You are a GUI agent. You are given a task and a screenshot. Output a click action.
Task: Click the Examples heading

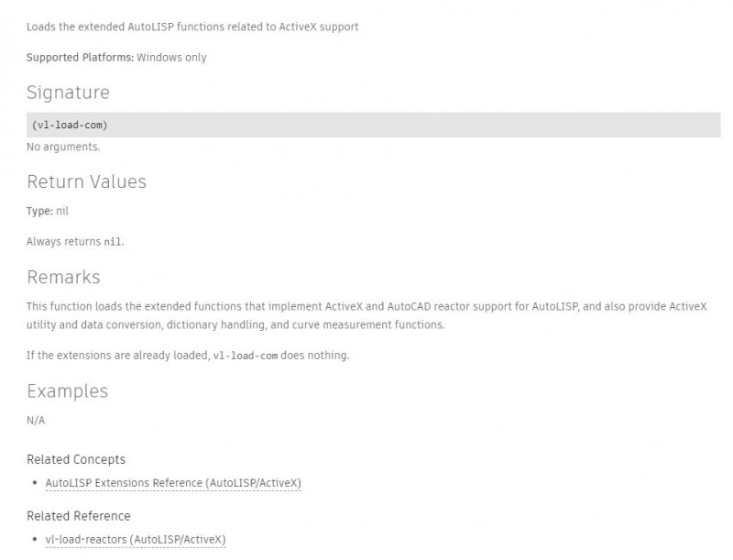[67, 391]
